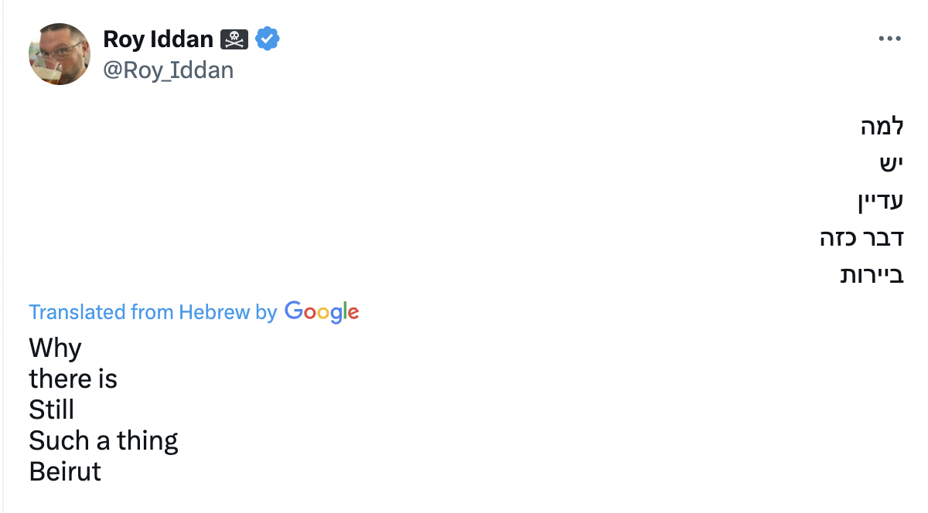This screenshot has width=928, height=513.
Task: Open the @Roy_Iddan handle link
Action: tap(168, 70)
